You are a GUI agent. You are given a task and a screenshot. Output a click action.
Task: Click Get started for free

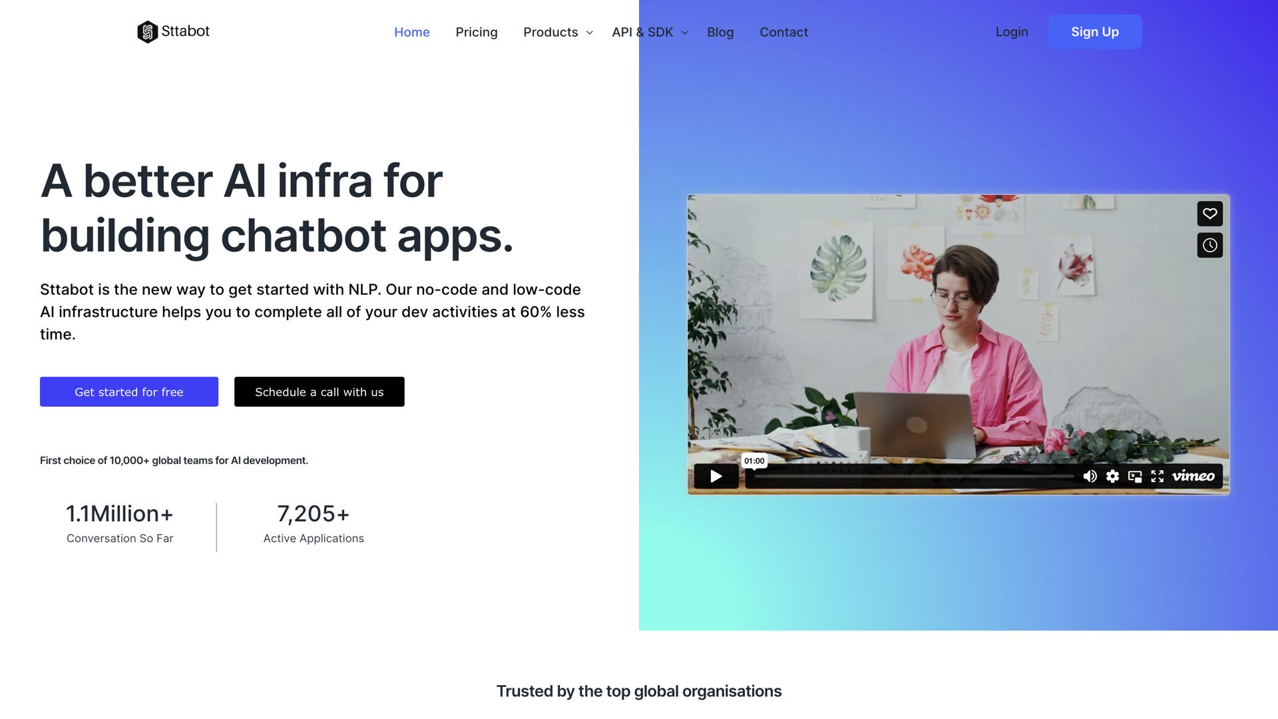(x=129, y=392)
